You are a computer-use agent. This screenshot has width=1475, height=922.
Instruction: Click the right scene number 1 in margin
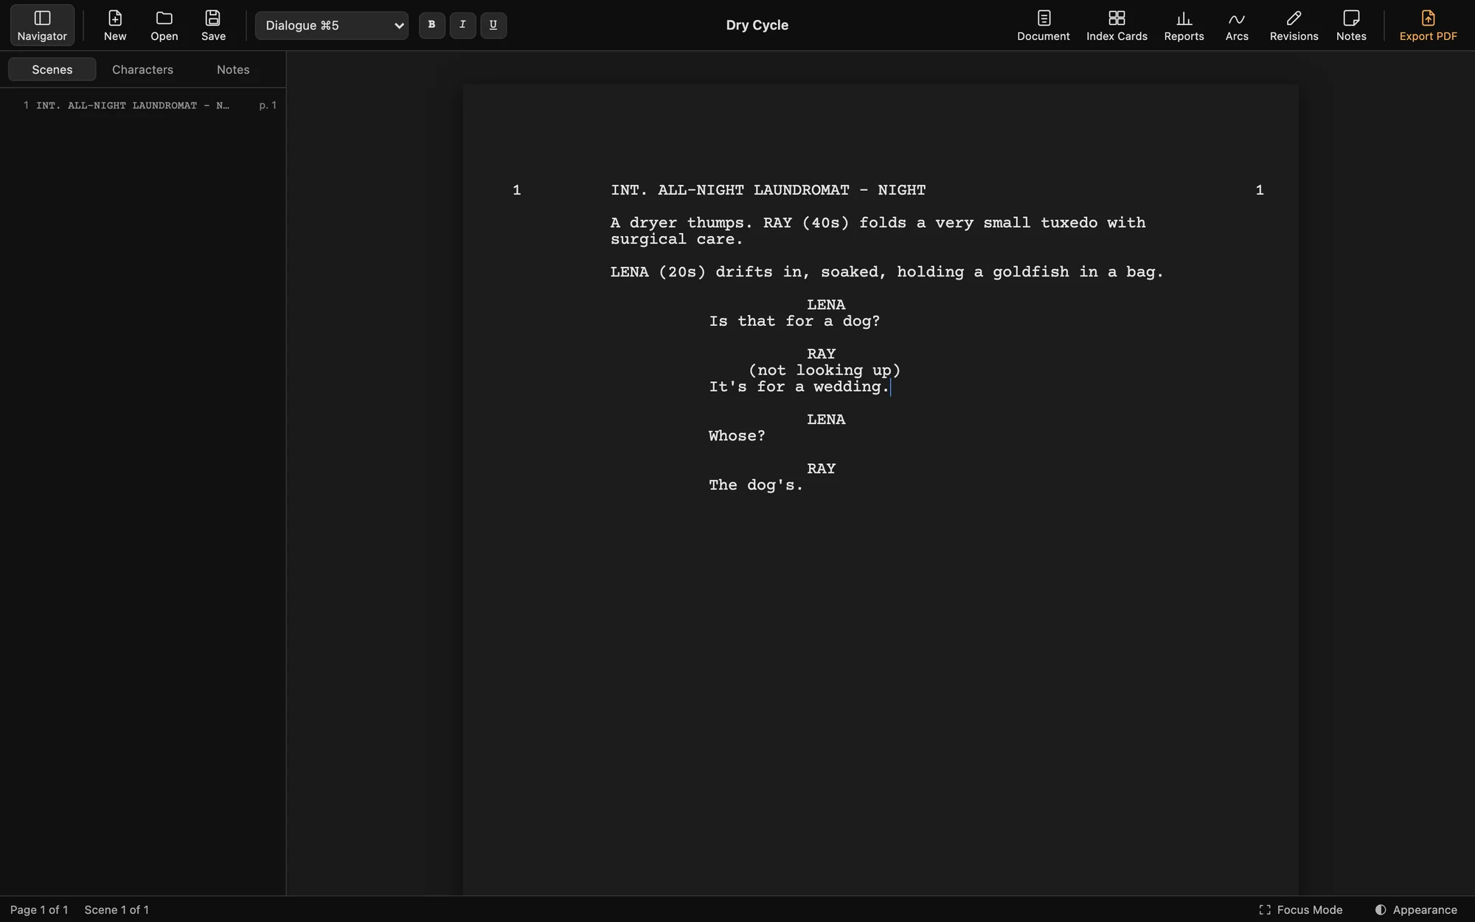click(1260, 190)
